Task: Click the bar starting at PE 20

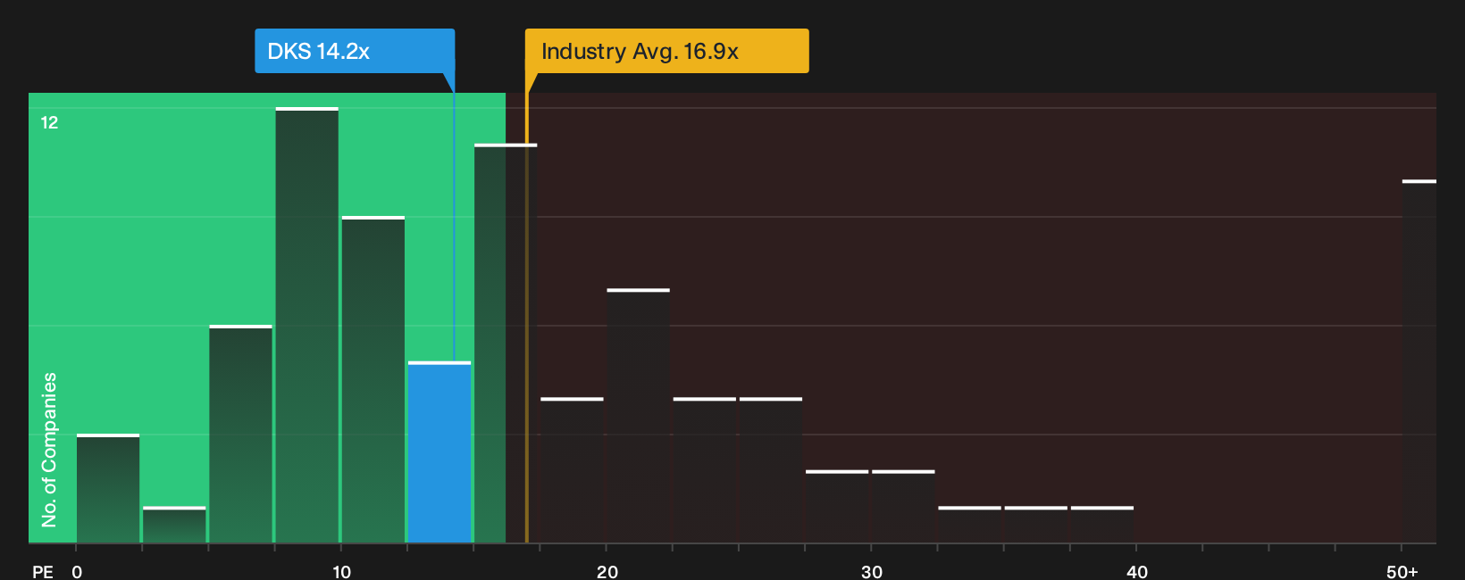Action: tap(638, 416)
